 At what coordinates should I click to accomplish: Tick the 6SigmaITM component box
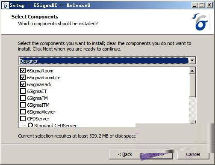click(23, 105)
